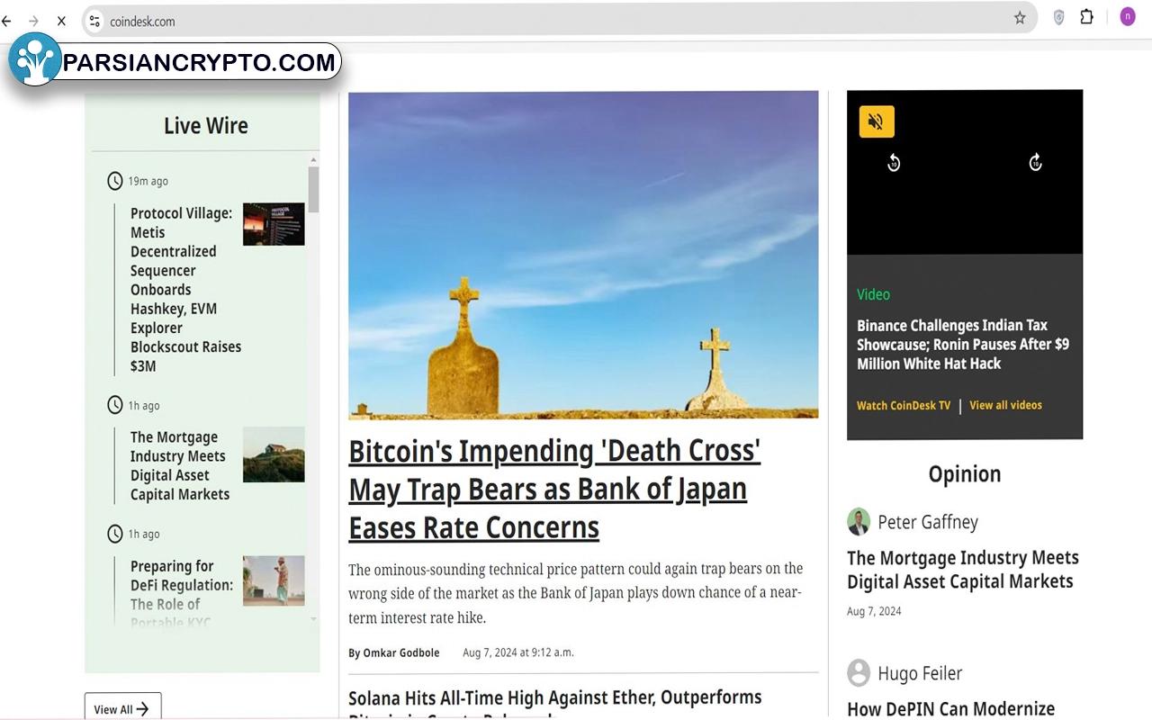This screenshot has height=720, width=1152.
Task: Click the 19m ago clock icon
Action: pos(115,181)
